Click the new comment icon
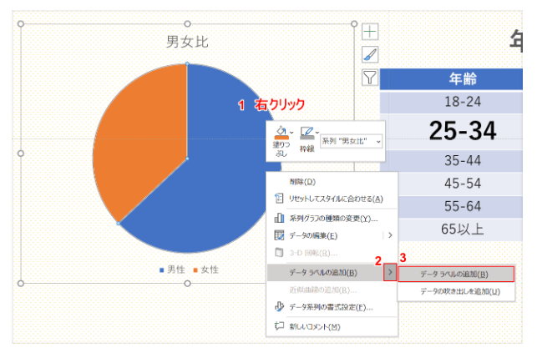This screenshot has width=537, height=348. [280, 326]
